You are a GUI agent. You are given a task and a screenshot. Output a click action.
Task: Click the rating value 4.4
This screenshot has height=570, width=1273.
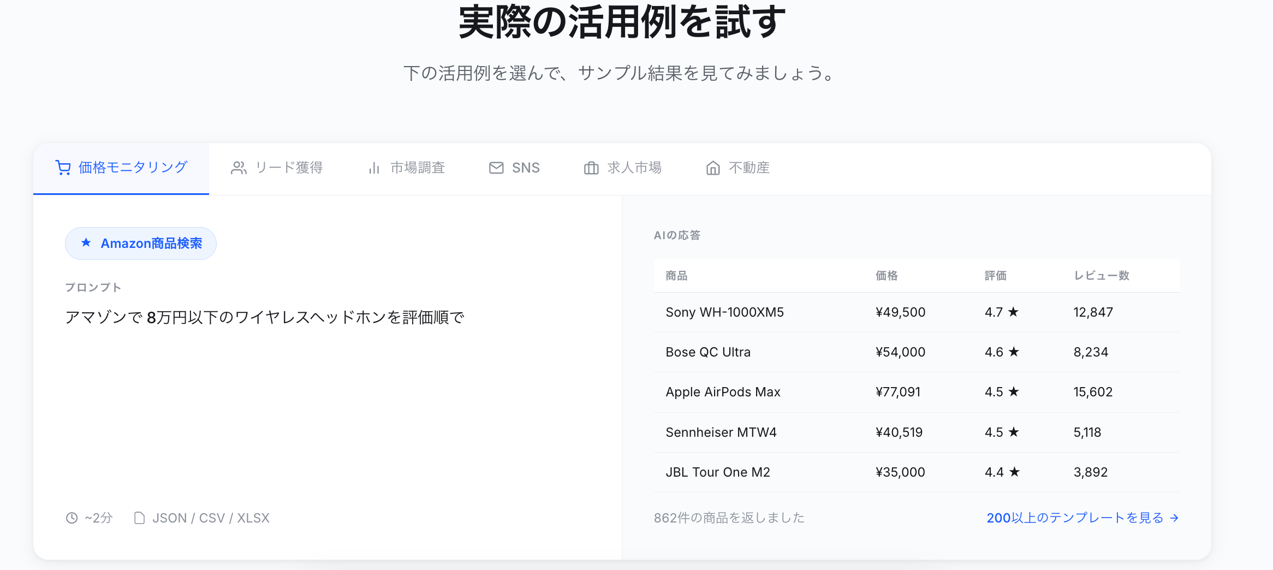tap(994, 472)
